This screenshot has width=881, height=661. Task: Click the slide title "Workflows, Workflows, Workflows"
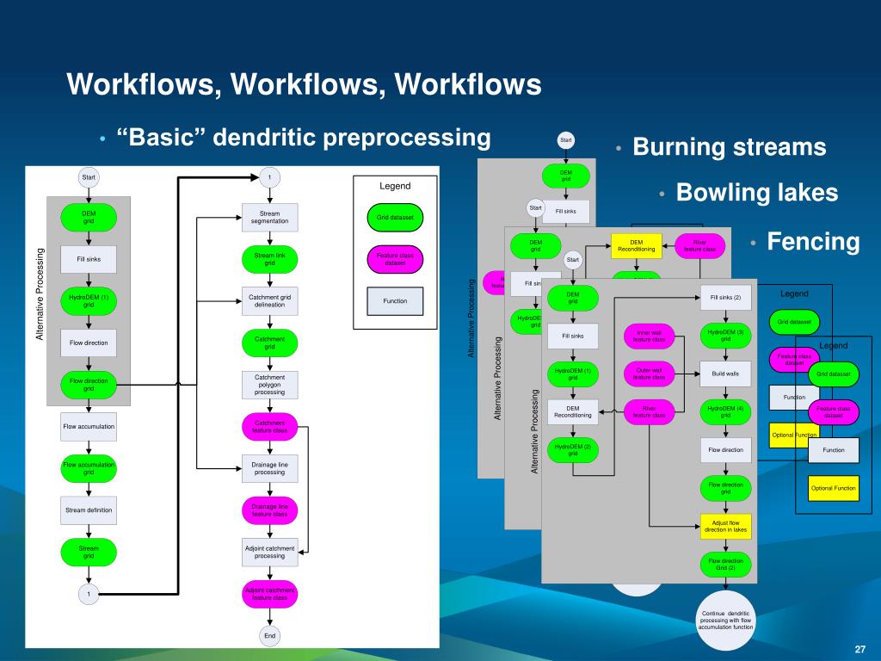pyautogui.click(x=304, y=84)
